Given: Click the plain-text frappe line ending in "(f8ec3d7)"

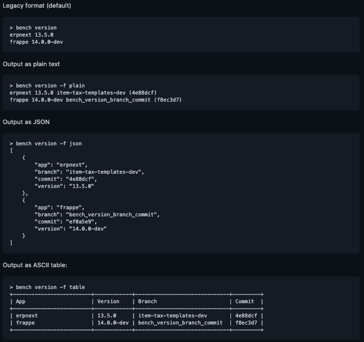Looking at the screenshot, I should point(96,100).
